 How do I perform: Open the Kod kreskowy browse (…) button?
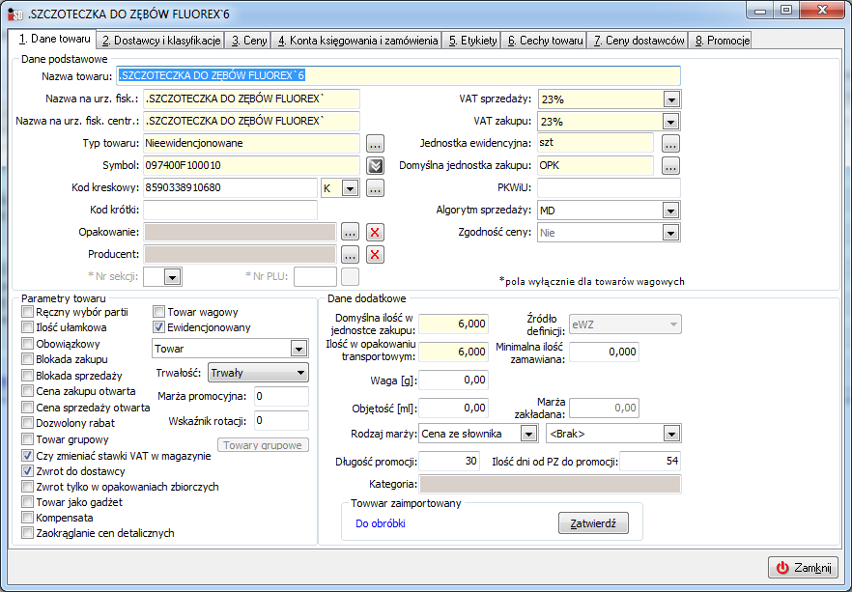pyautogui.click(x=375, y=188)
